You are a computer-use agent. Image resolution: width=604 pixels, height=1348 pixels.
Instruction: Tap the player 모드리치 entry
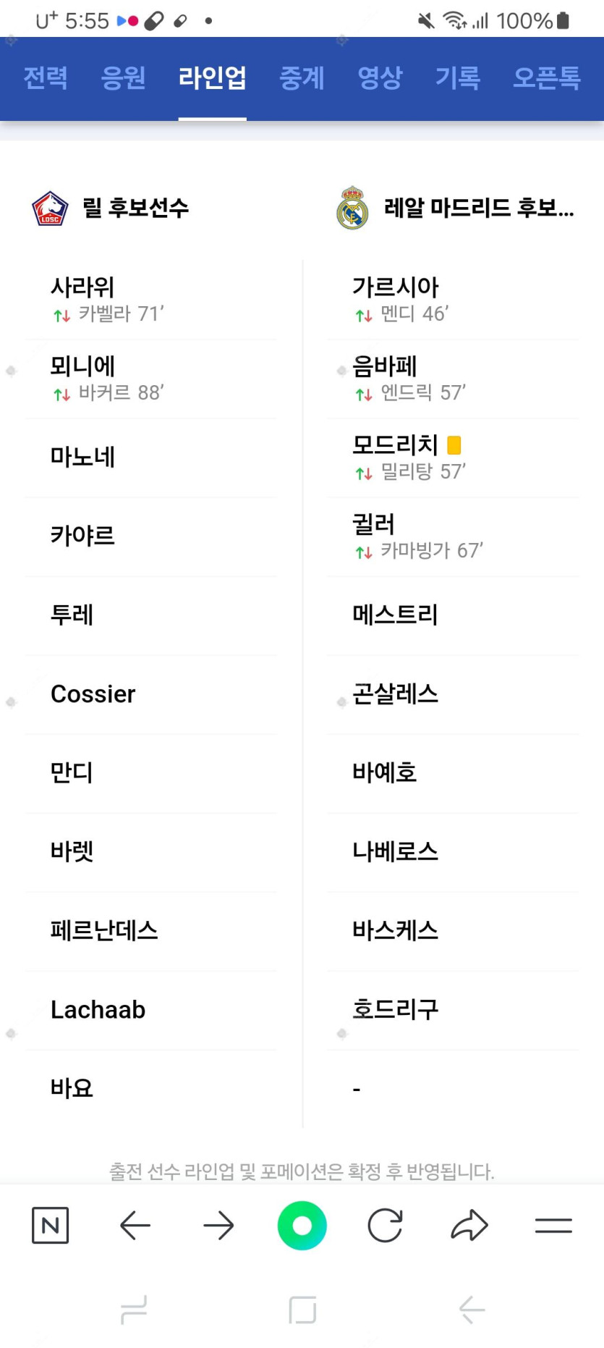pos(396,445)
